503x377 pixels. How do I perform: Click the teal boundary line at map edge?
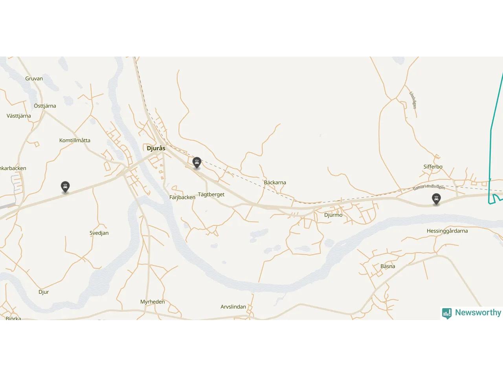491,134
